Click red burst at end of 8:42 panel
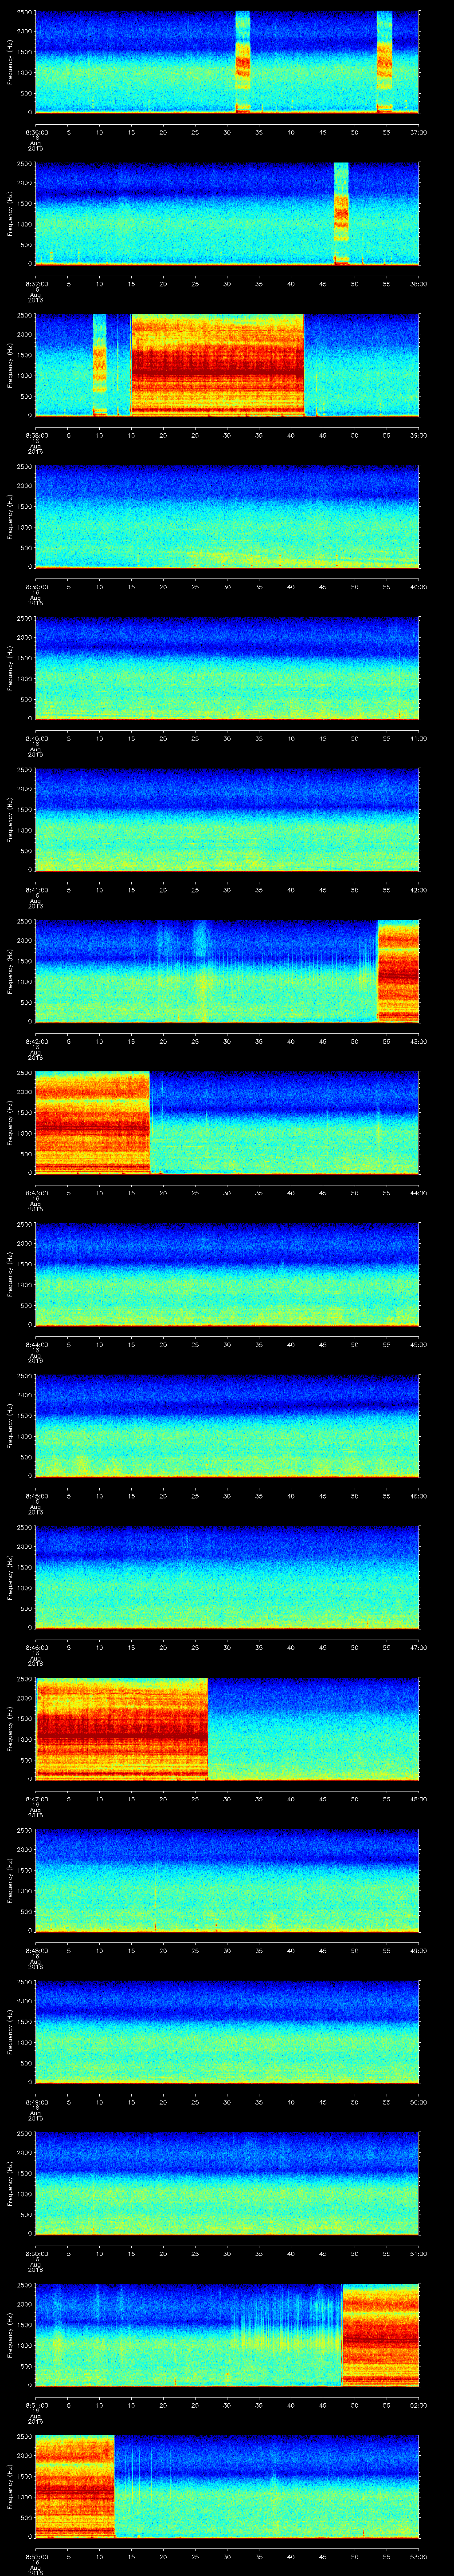454x2576 pixels. (397, 970)
